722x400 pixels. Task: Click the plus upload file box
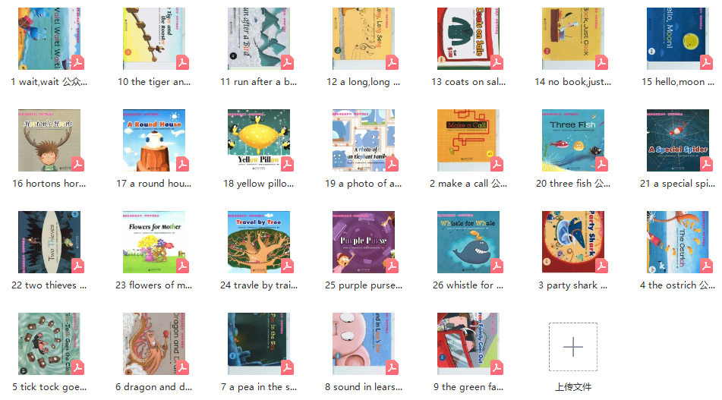pyautogui.click(x=572, y=347)
